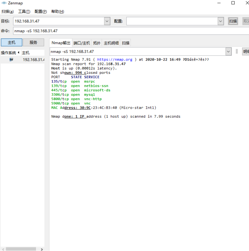The height and width of the screenshot is (251, 249).
Task: Select the 主机 hosts button
Action: point(12,42)
